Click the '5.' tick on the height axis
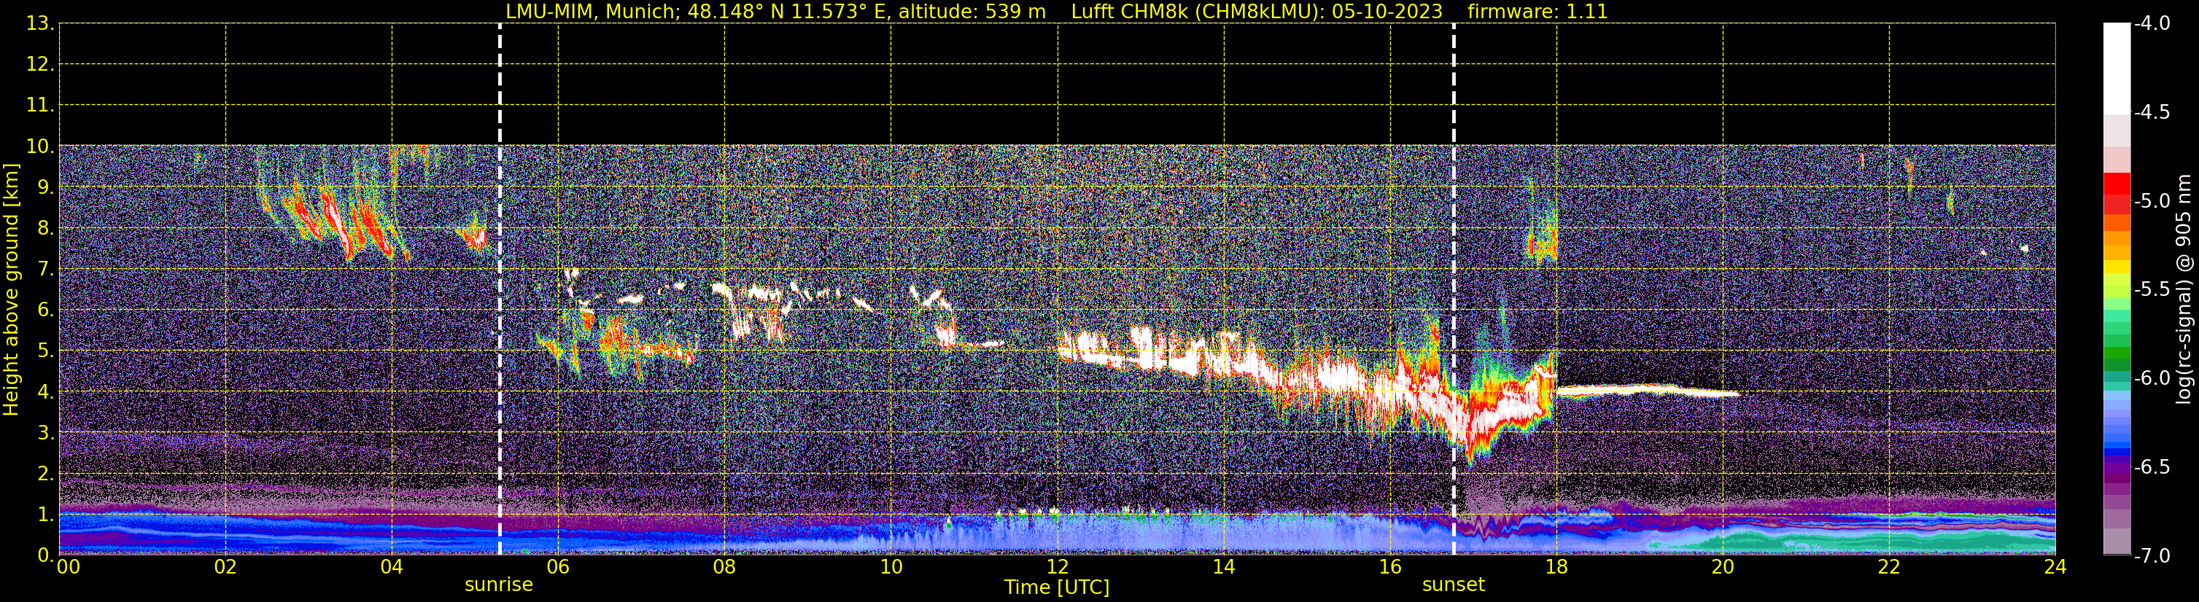 pyautogui.click(x=46, y=351)
